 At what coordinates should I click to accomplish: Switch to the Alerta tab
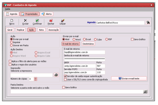point(46,14)
